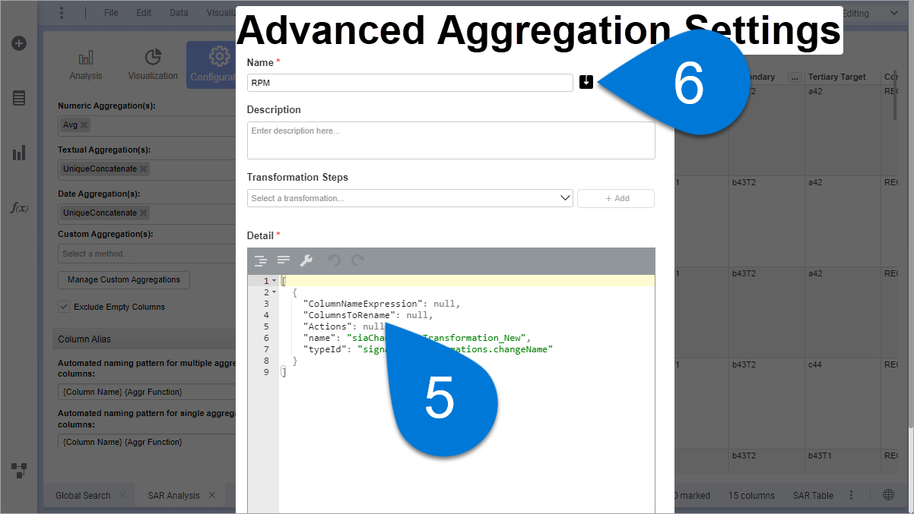Screen dimensions: 914x514
Task: Click the "typeId" key on line 7
Action: pyautogui.click(x=324, y=349)
